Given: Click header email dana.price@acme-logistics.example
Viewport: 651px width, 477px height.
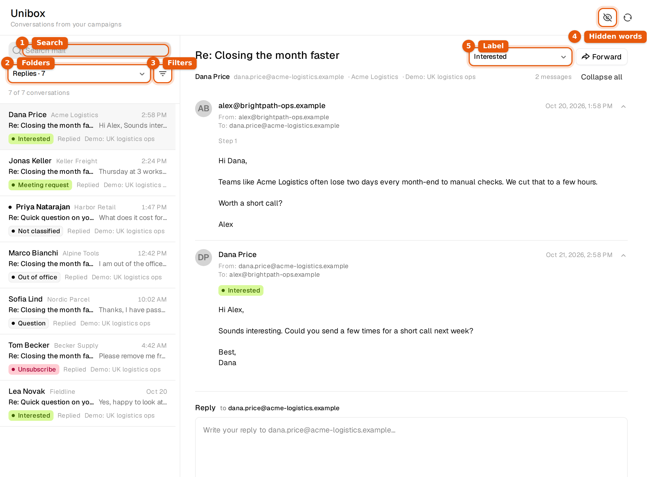Looking at the screenshot, I should coord(289,77).
